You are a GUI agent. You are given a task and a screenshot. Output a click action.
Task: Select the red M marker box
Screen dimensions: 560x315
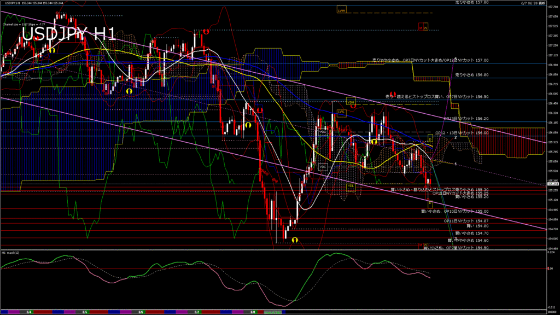pos(421,26)
